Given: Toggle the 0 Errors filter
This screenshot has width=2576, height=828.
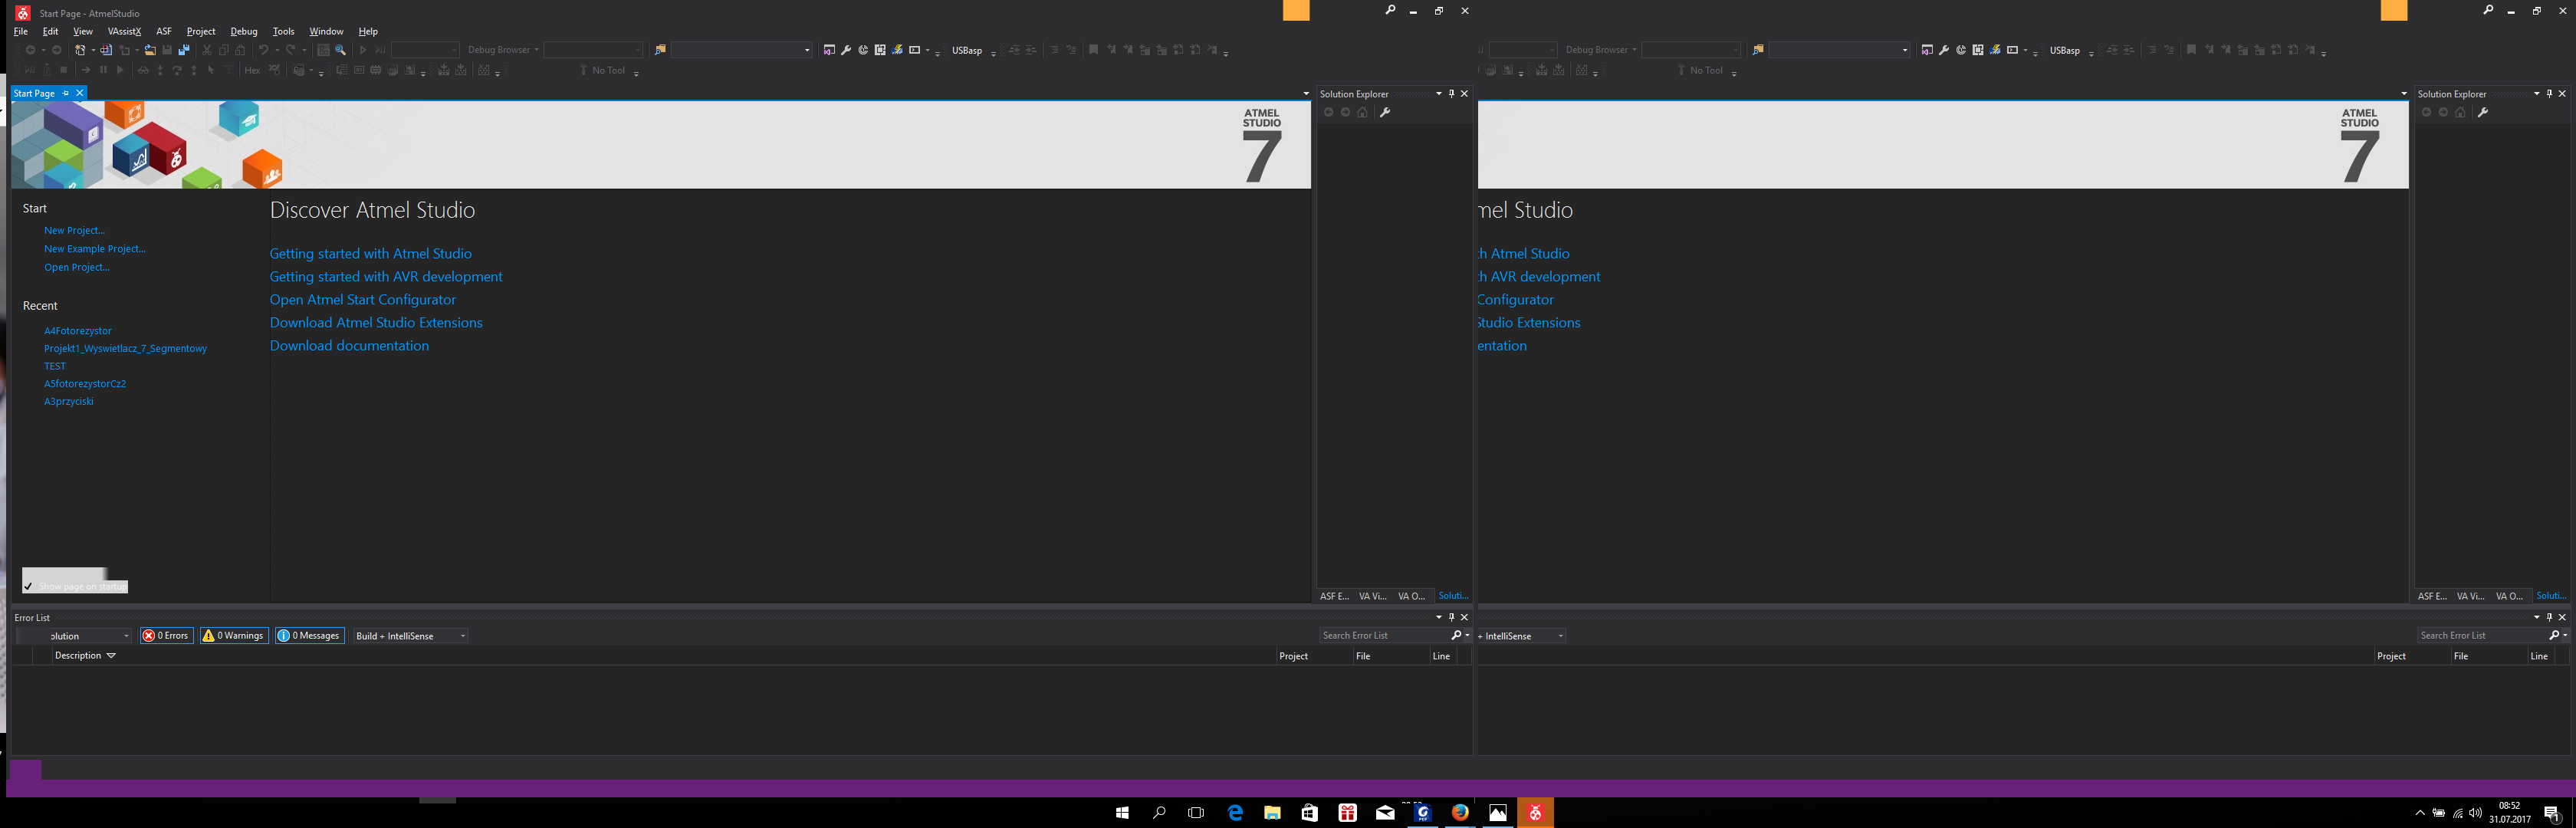Looking at the screenshot, I should (x=166, y=636).
